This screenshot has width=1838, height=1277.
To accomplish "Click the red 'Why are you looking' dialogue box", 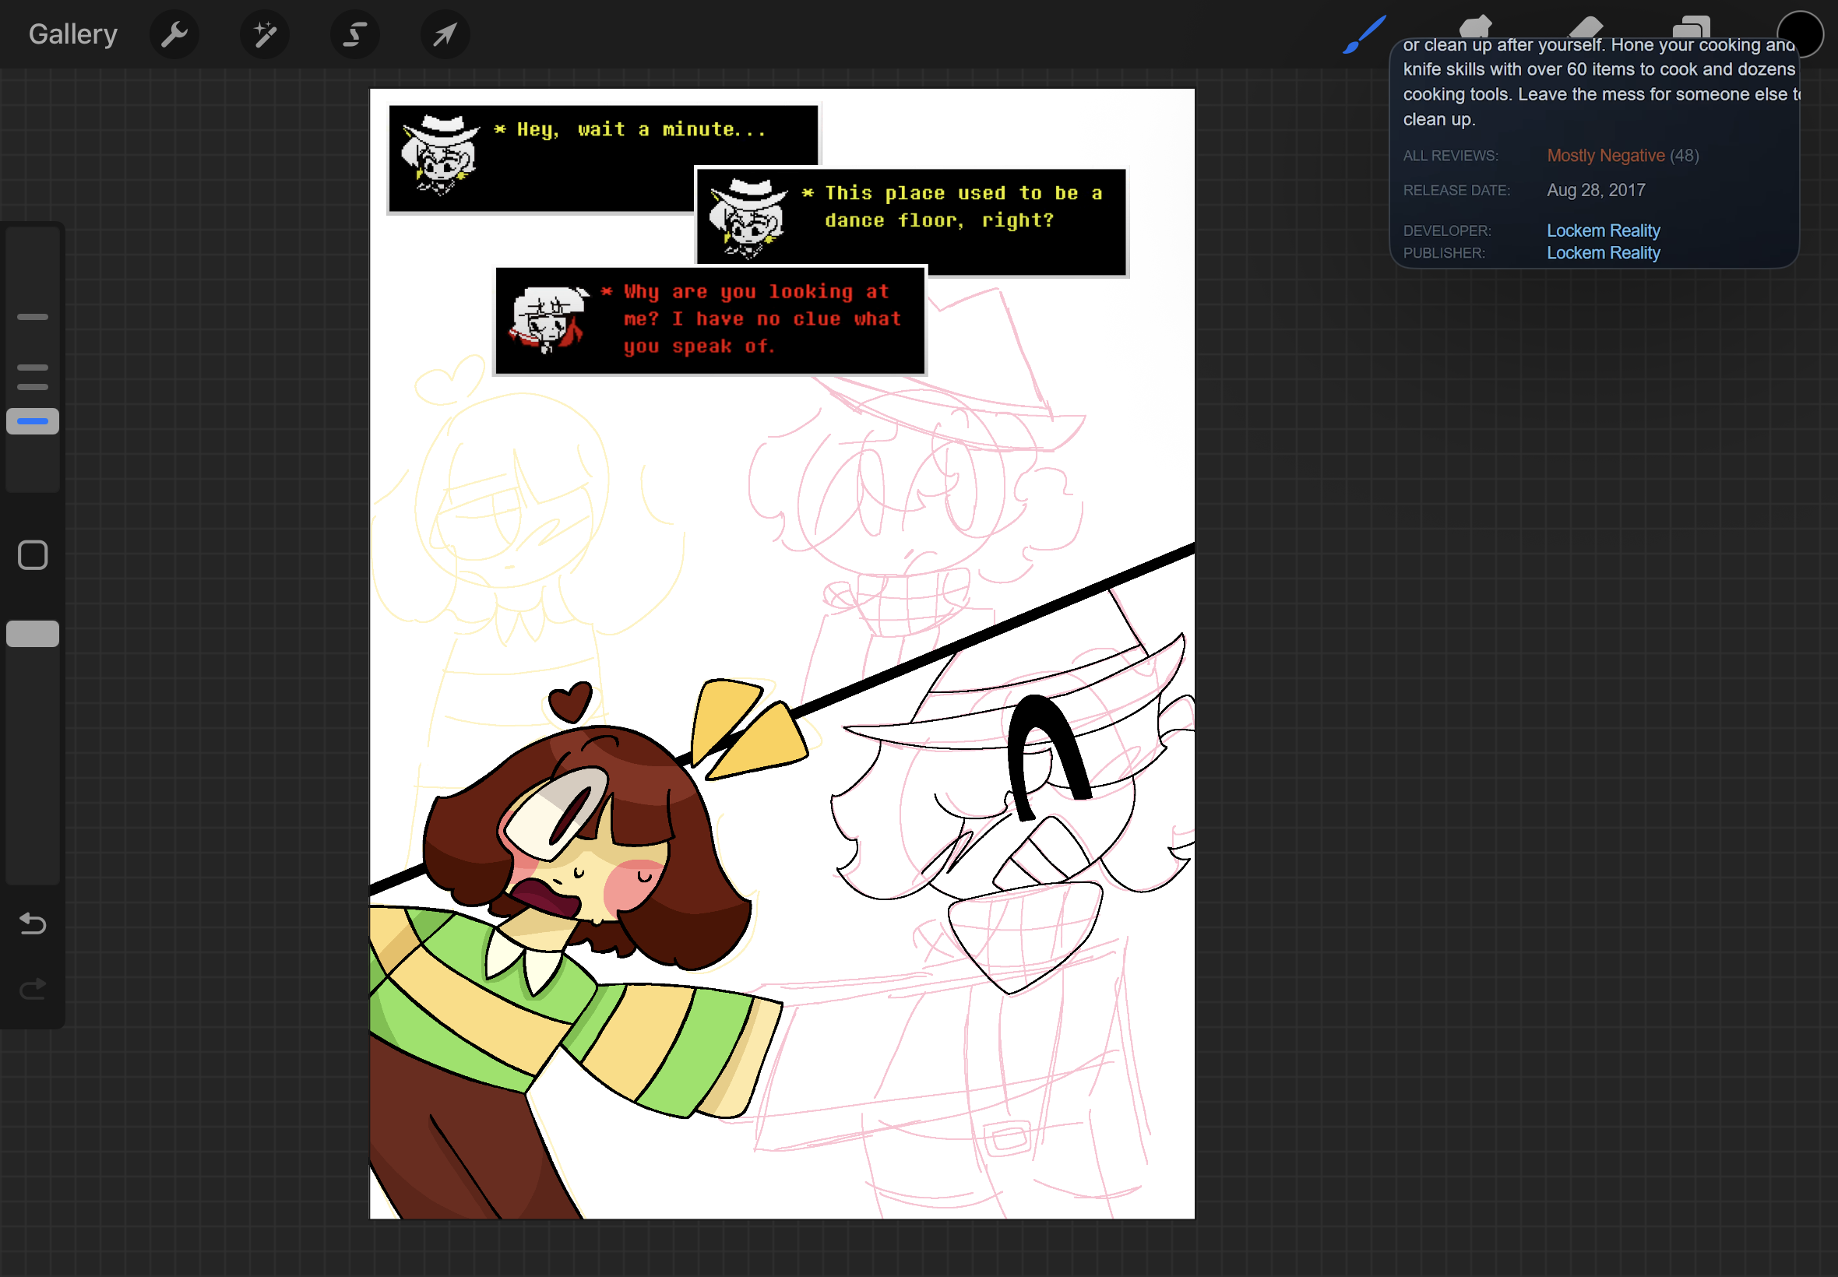I will tap(709, 320).
